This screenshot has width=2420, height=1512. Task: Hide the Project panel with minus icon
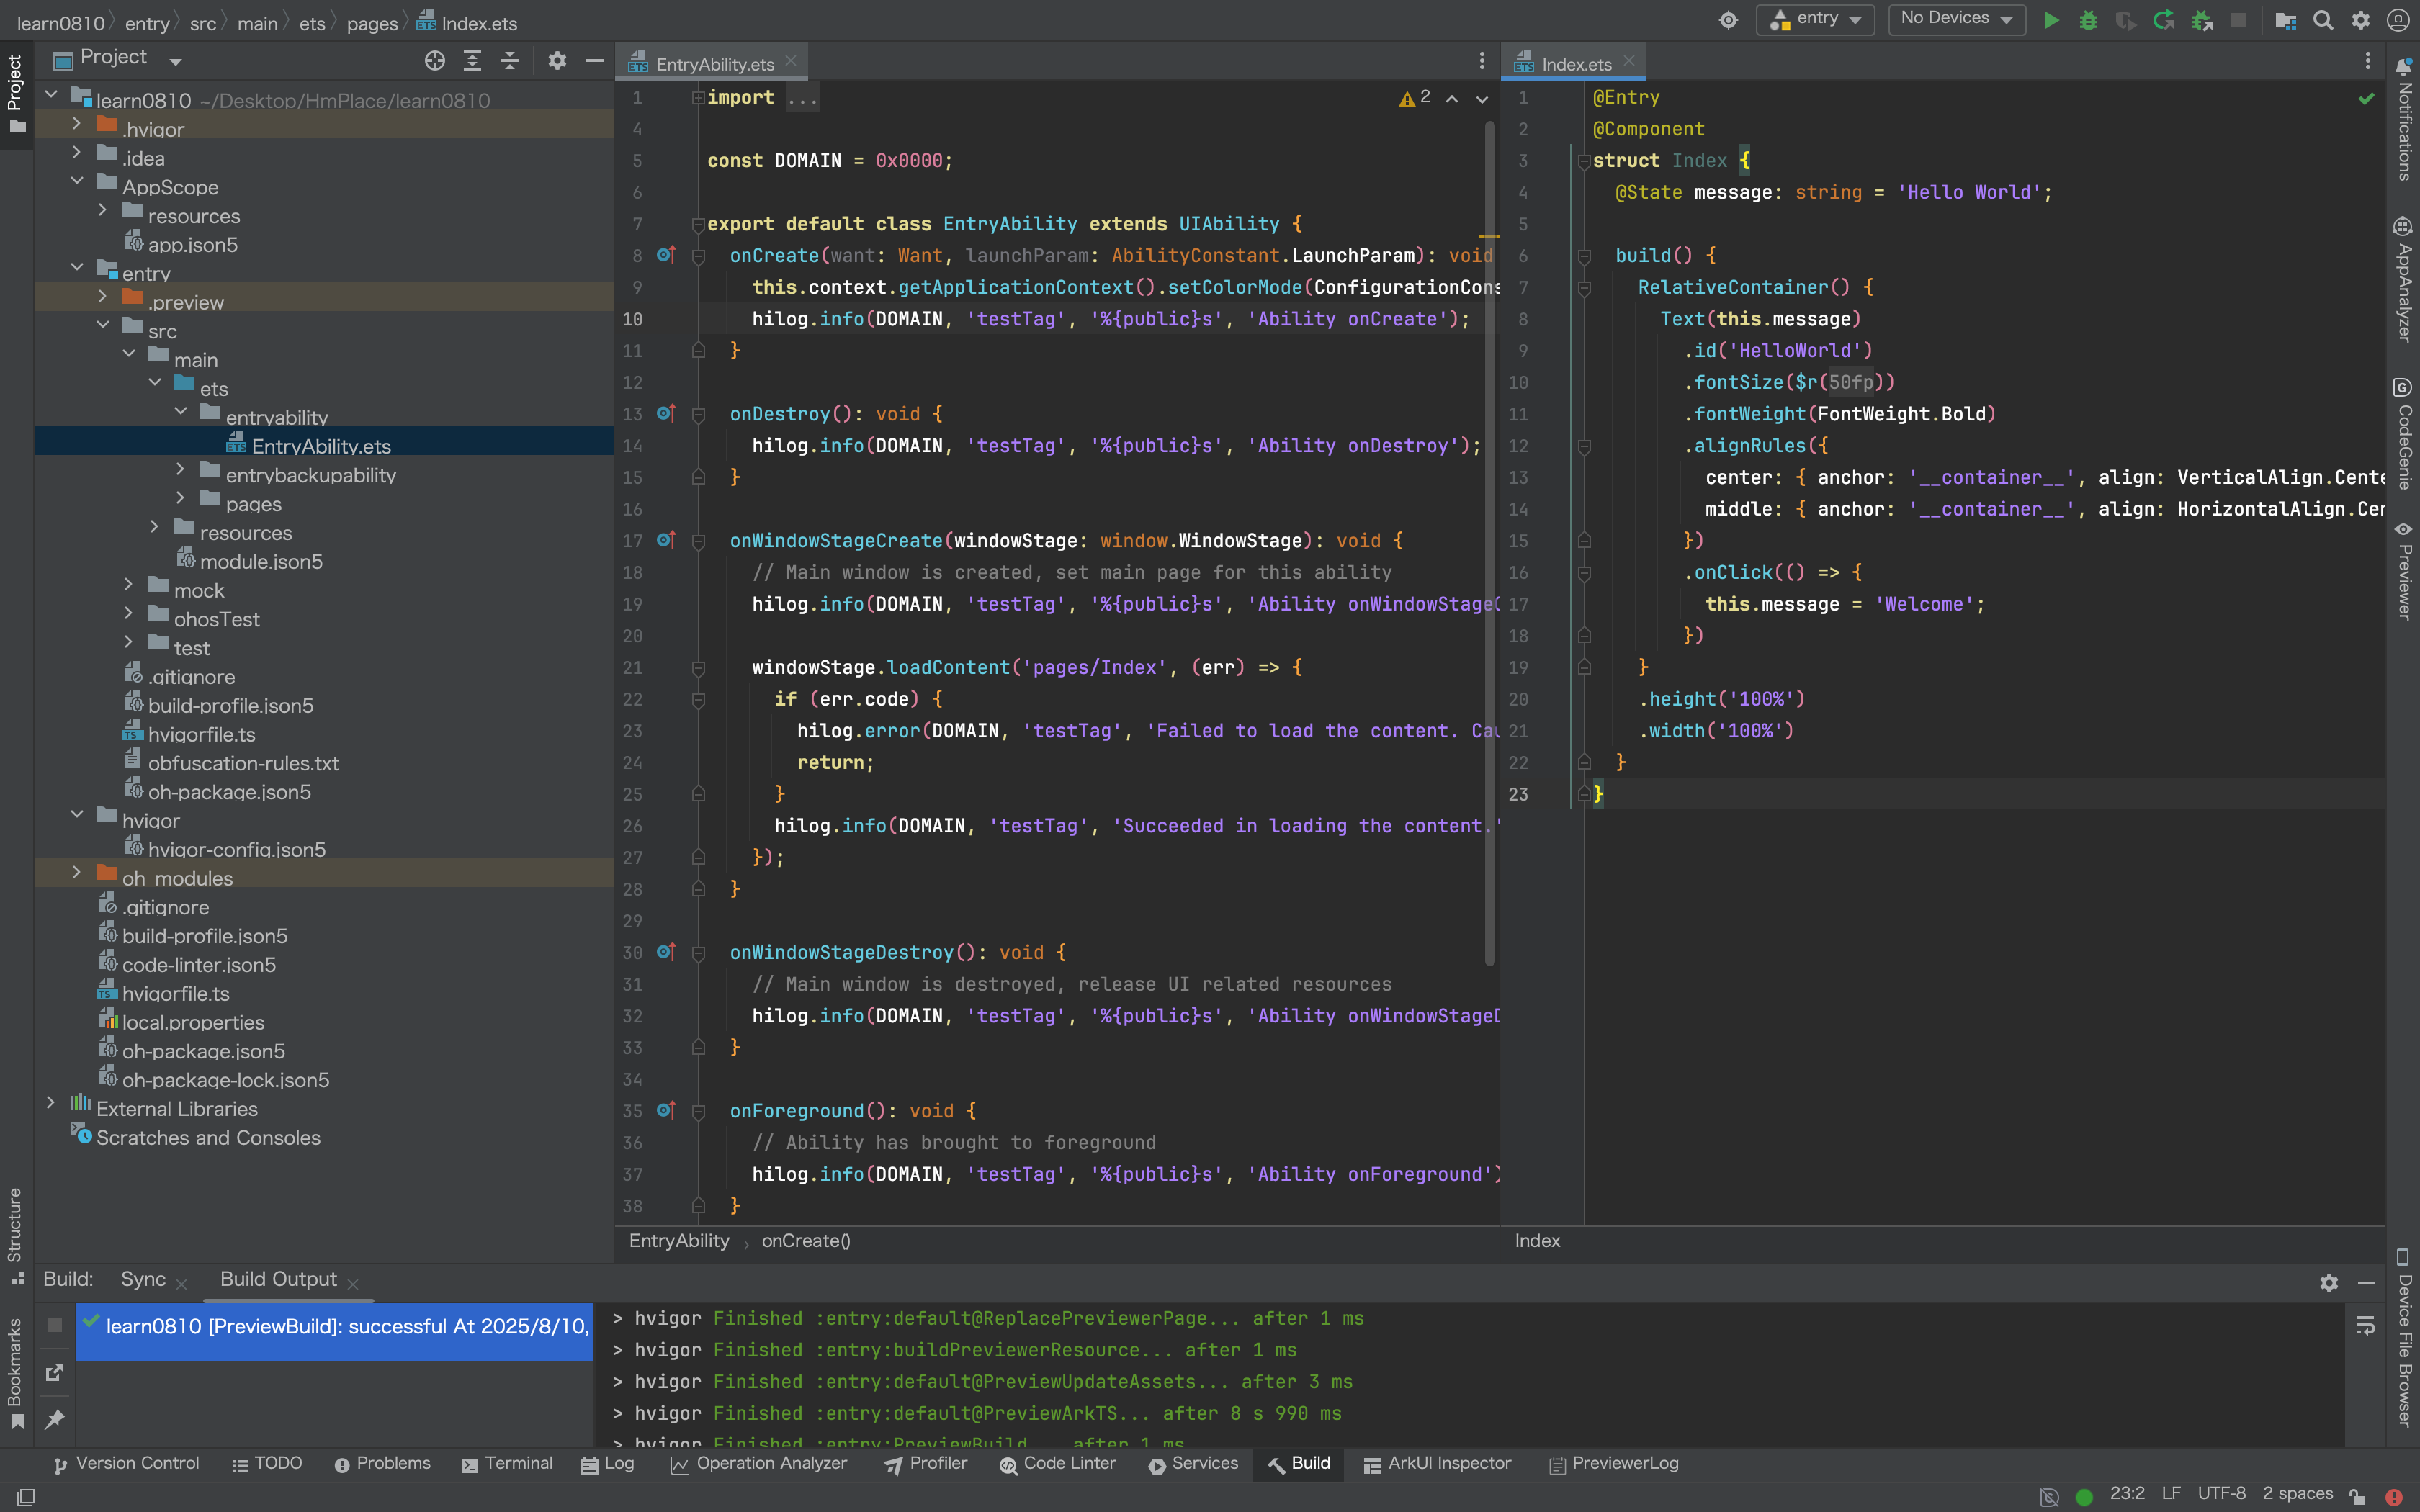click(x=594, y=61)
